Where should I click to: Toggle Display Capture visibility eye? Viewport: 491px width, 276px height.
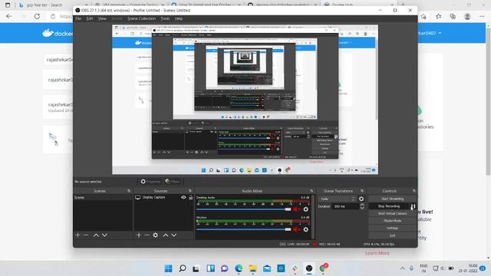pyautogui.click(x=183, y=198)
